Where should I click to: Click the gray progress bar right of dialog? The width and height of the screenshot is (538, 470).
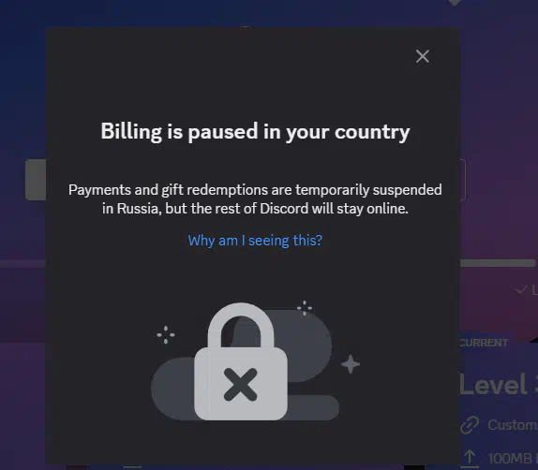point(498,263)
